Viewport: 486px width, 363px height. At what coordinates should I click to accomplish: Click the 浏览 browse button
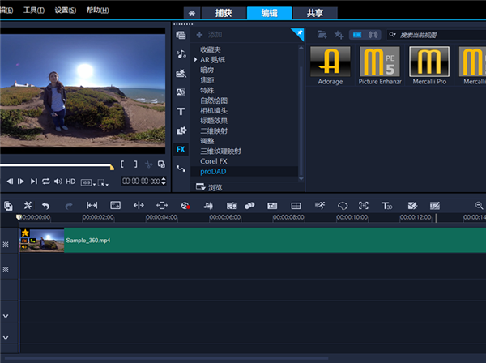coord(207,187)
